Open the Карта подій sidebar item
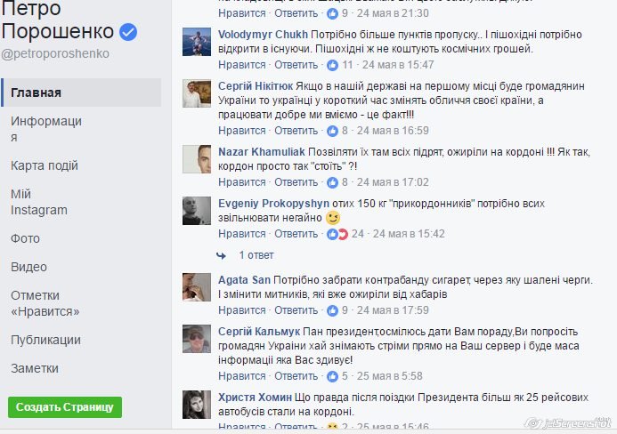This screenshot has height=434, width=617. click(x=45, y=165)
